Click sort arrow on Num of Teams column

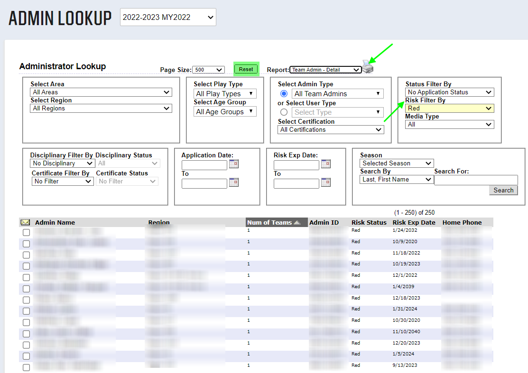297,223
